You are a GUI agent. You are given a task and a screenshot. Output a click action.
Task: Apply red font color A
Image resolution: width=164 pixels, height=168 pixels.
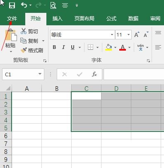pyautogui.click(x=123, y=47)
